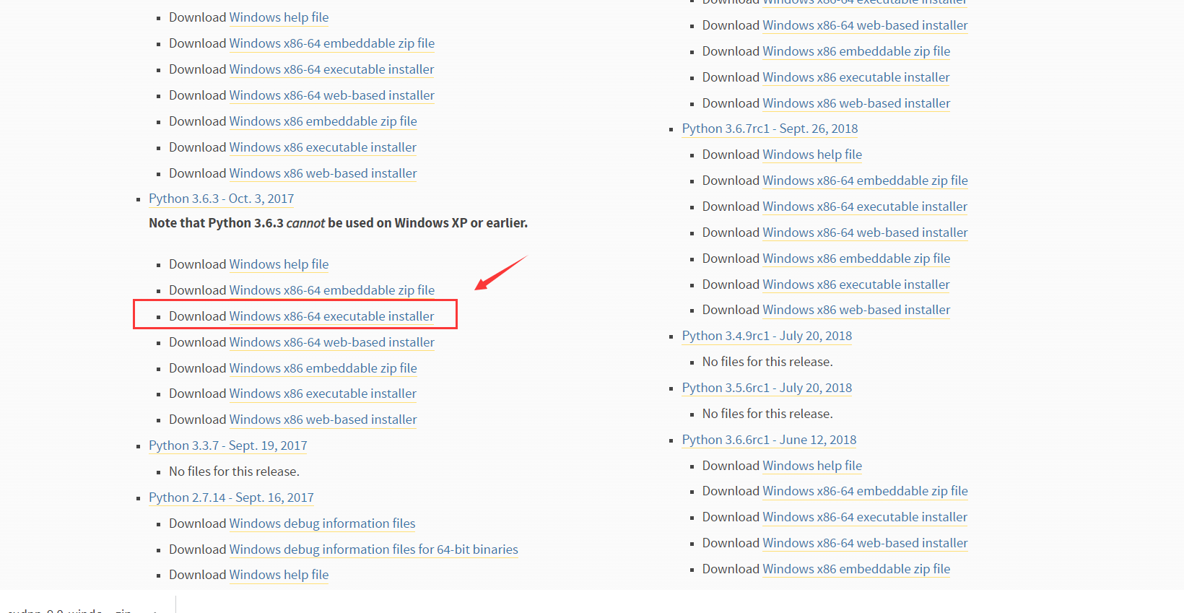
Task: Click 'No files for this release.' under Python 3.3.7
Action: [234, 471]
